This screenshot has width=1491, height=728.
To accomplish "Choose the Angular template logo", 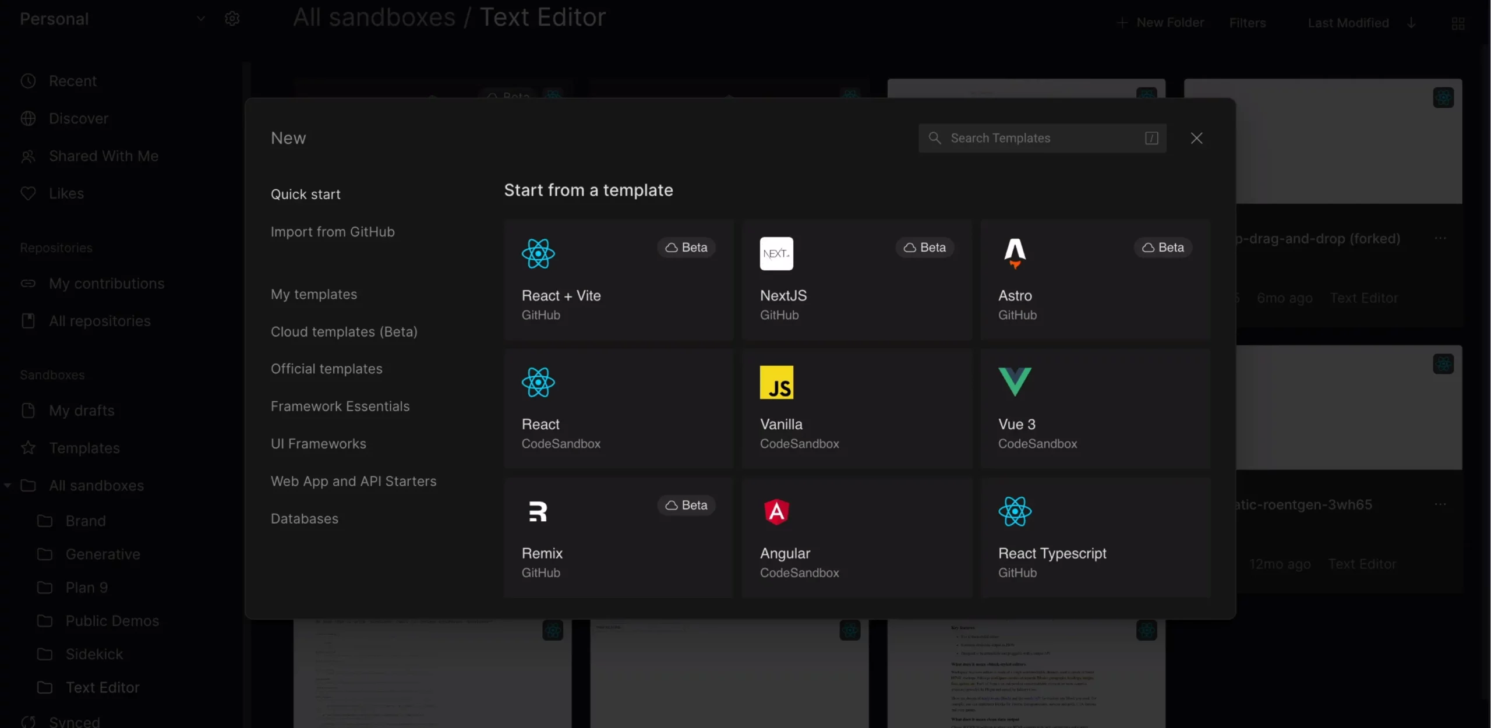I will click(776, 511).
